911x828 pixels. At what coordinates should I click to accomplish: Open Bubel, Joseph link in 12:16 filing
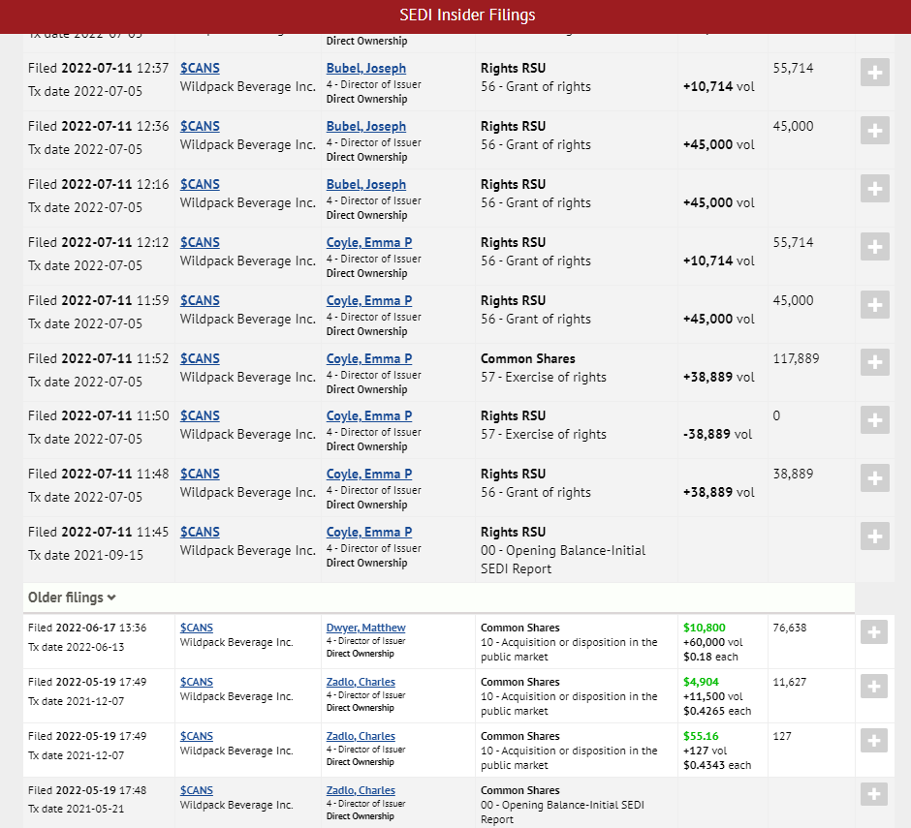click(x=366, y=184)
